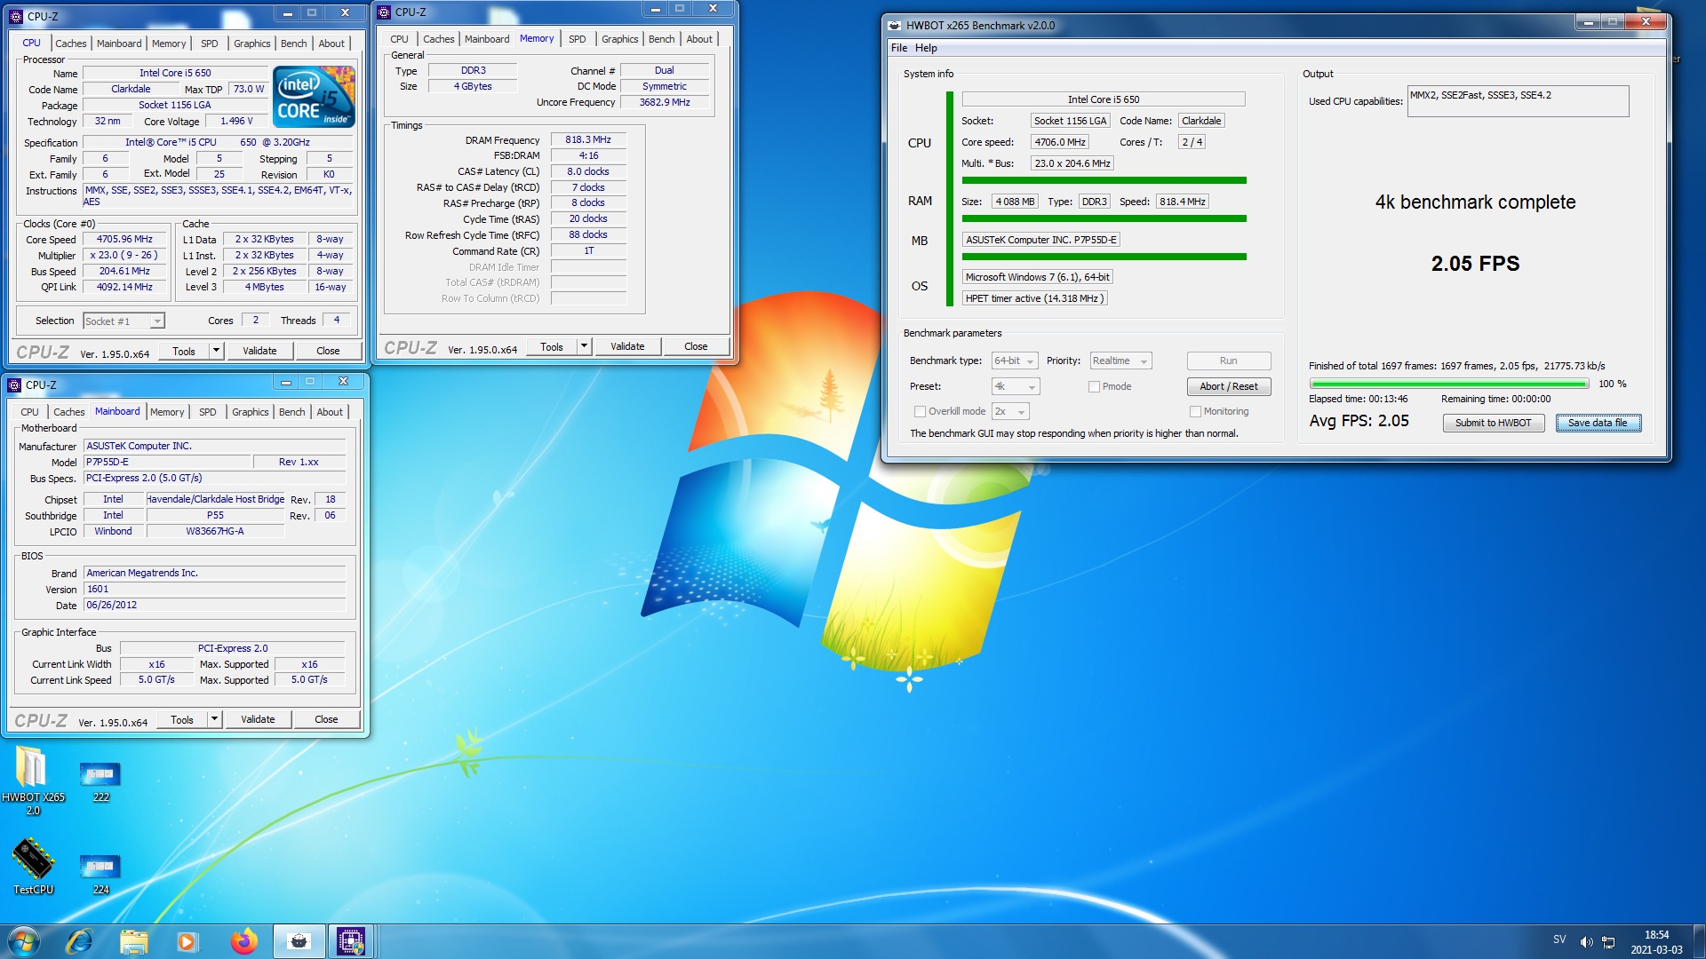Open volume control in system tray
The image size is (1706, 959).
[1586, 941]
